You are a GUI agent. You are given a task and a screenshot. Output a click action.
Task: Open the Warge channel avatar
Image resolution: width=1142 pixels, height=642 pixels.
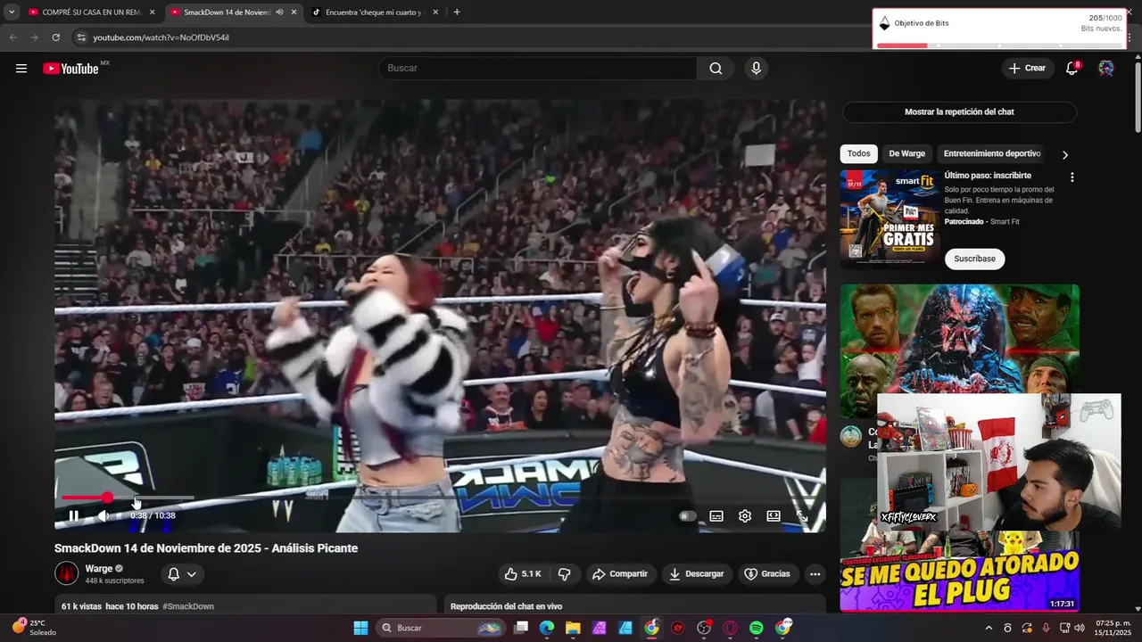point(67,573)
